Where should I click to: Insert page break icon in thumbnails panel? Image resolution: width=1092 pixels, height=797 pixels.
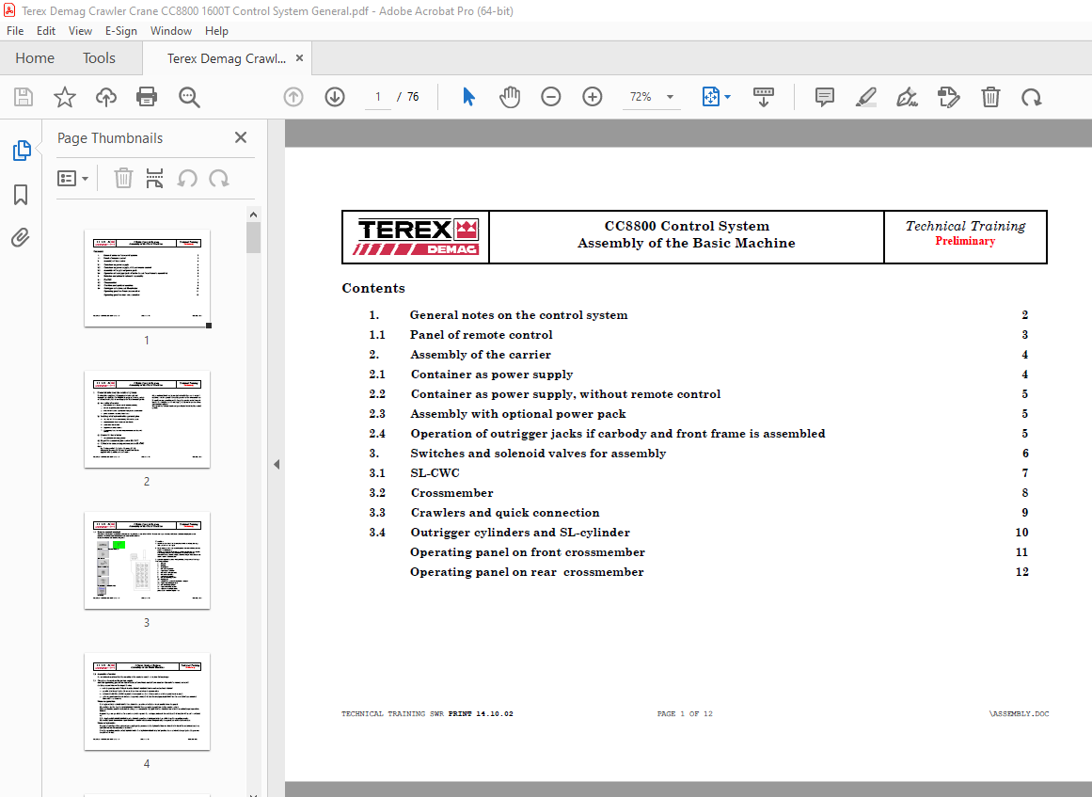[x=154, y=179]
